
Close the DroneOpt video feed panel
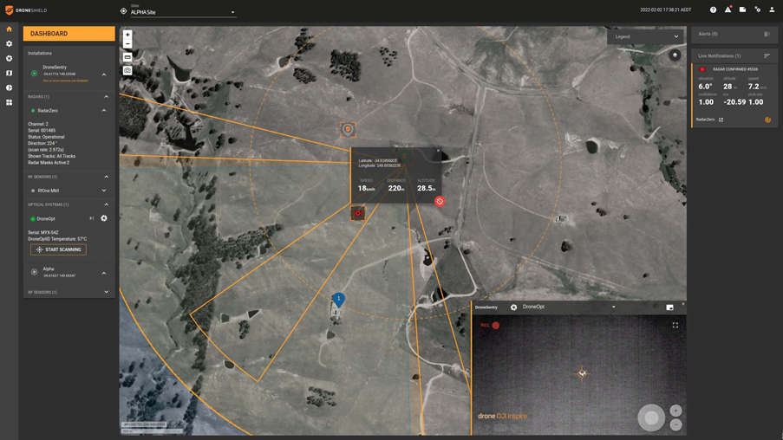[x=682, y=304]
